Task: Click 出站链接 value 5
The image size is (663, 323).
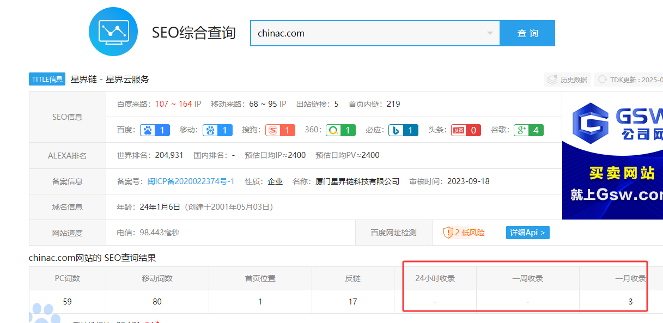Action: tap(336, 104)
